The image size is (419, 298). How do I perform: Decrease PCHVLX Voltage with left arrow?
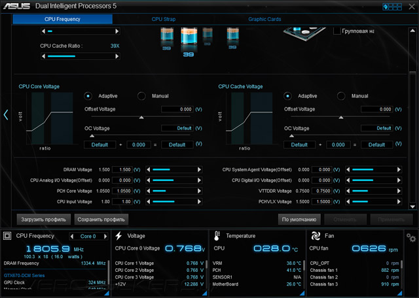click(x=348, y=202)
